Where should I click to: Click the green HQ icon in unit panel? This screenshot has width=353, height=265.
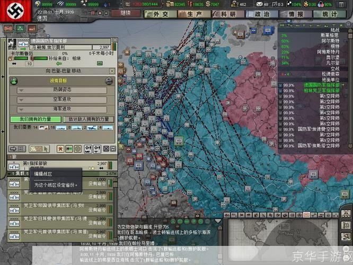(x=100, y=64)
